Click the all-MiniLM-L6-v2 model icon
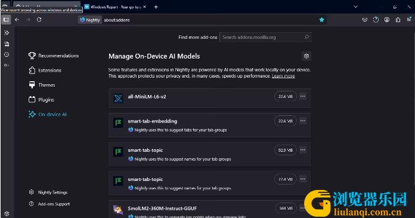This screenshot has width=415, height=218. pos(118,99)
